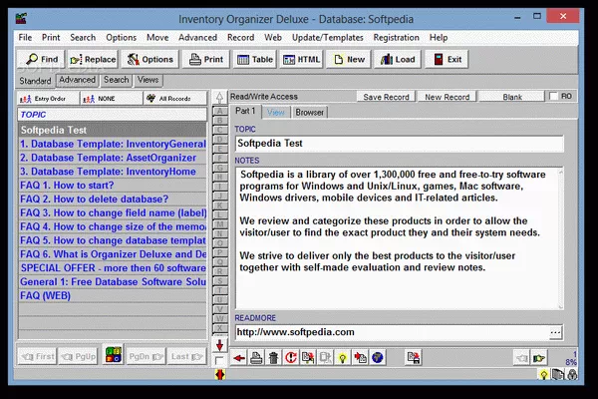
Task: Click the First navigation button
Action: pos(38,357)
